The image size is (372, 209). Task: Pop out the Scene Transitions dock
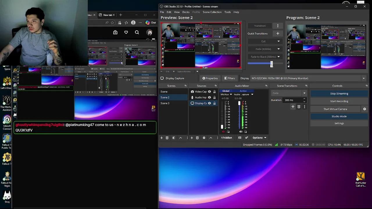(x=306, y=86)
